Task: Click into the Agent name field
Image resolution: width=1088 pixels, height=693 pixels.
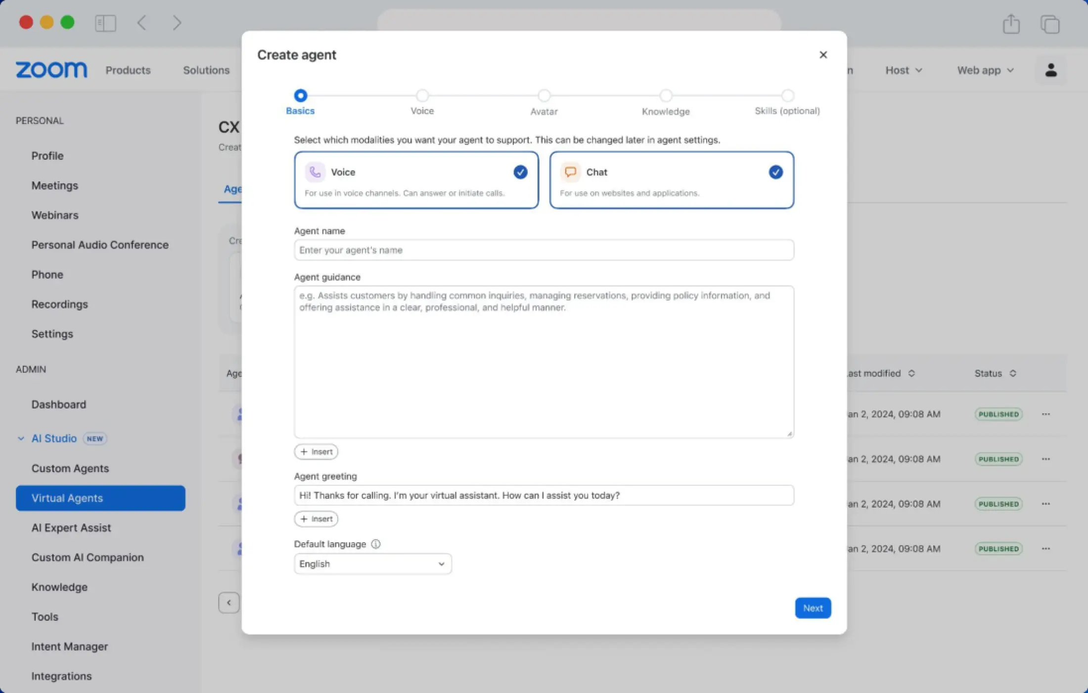Action: tap(544, 250)
